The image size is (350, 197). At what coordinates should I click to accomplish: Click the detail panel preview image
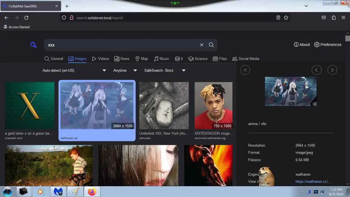[291, 91]
